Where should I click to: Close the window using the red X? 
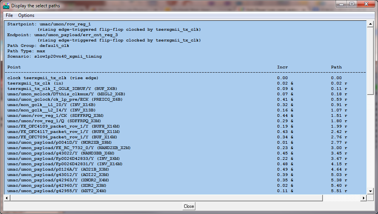tap(366, 4)
